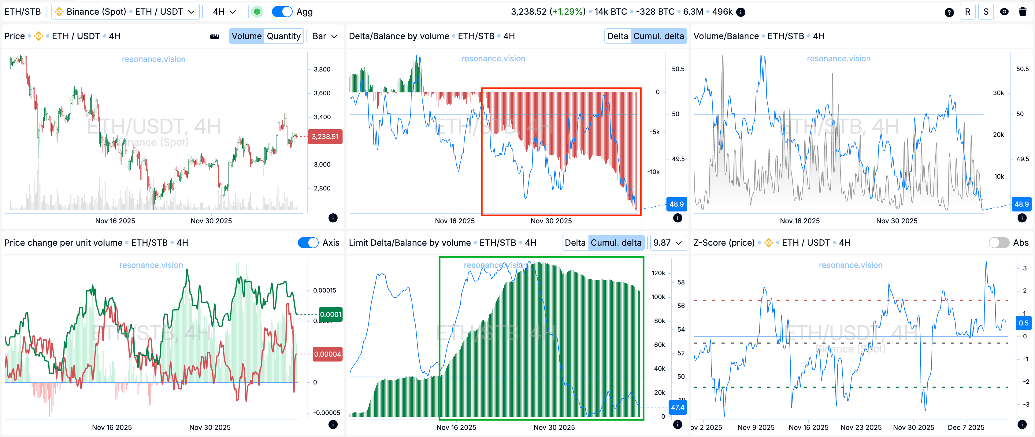Toggle the Agg switch off

pos(282,12)
